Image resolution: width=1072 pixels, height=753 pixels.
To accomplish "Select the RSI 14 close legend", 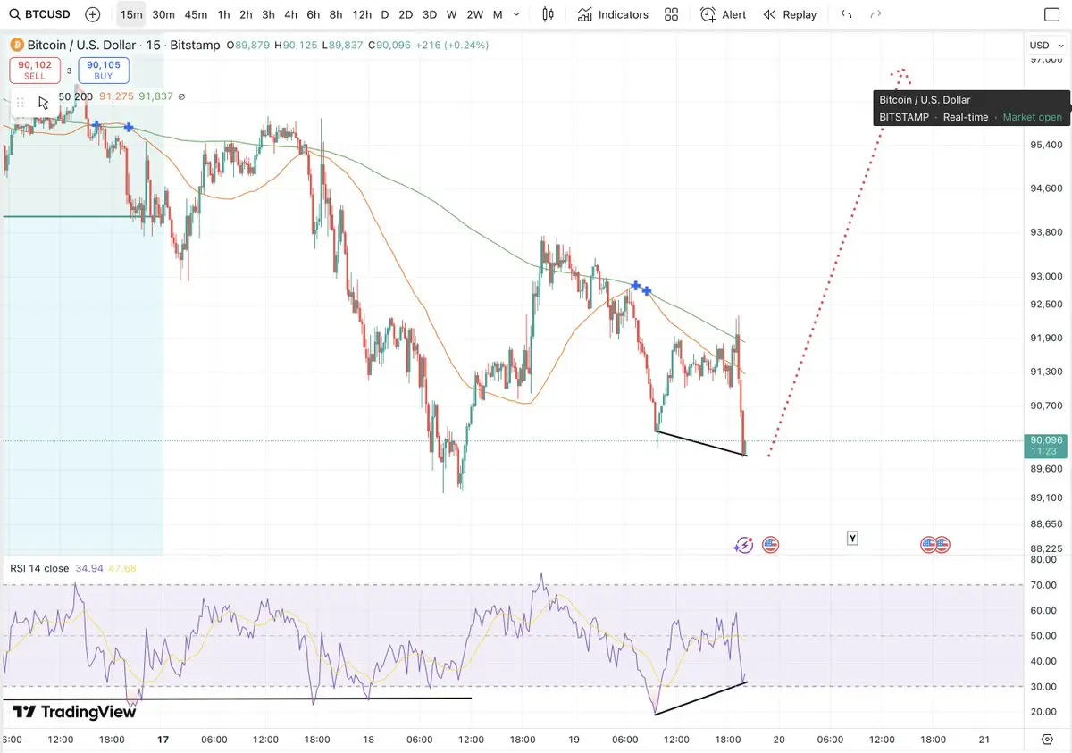I will (x=39, y=568).
